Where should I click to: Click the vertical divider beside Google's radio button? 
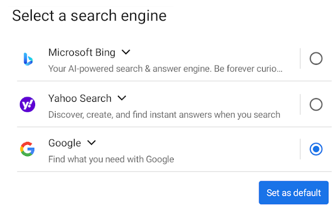coord(300,149)
